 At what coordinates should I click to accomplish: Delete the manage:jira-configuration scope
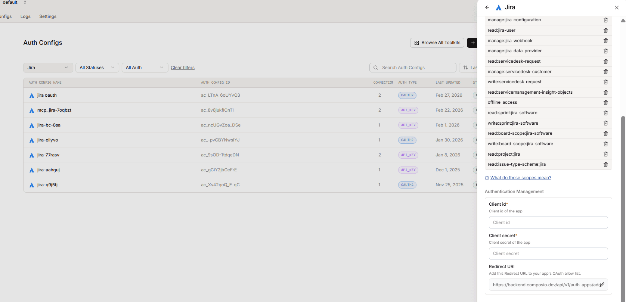[x=605, y=20]
